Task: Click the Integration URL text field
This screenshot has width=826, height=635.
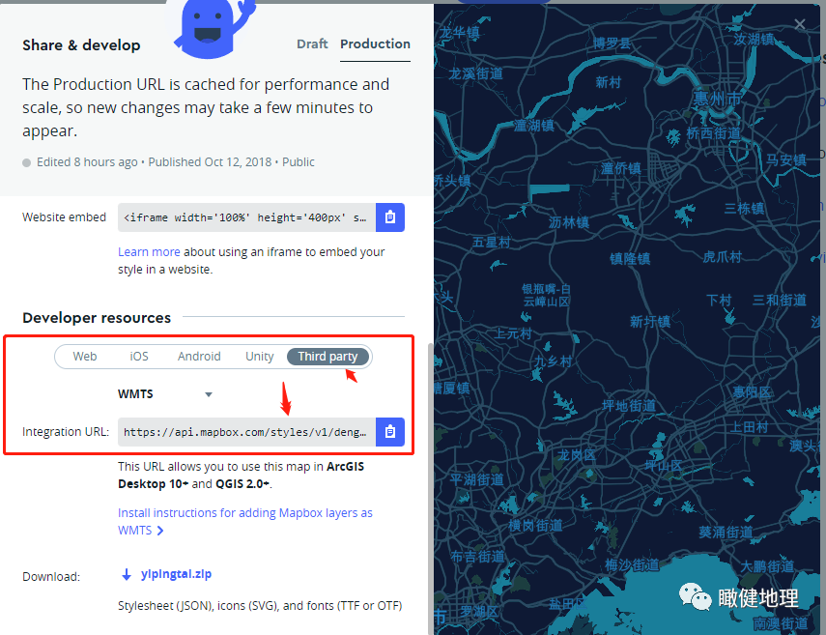Action: [x=246, y=432]
